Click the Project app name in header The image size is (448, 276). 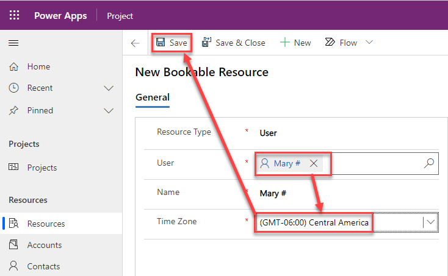pos(120,16)
